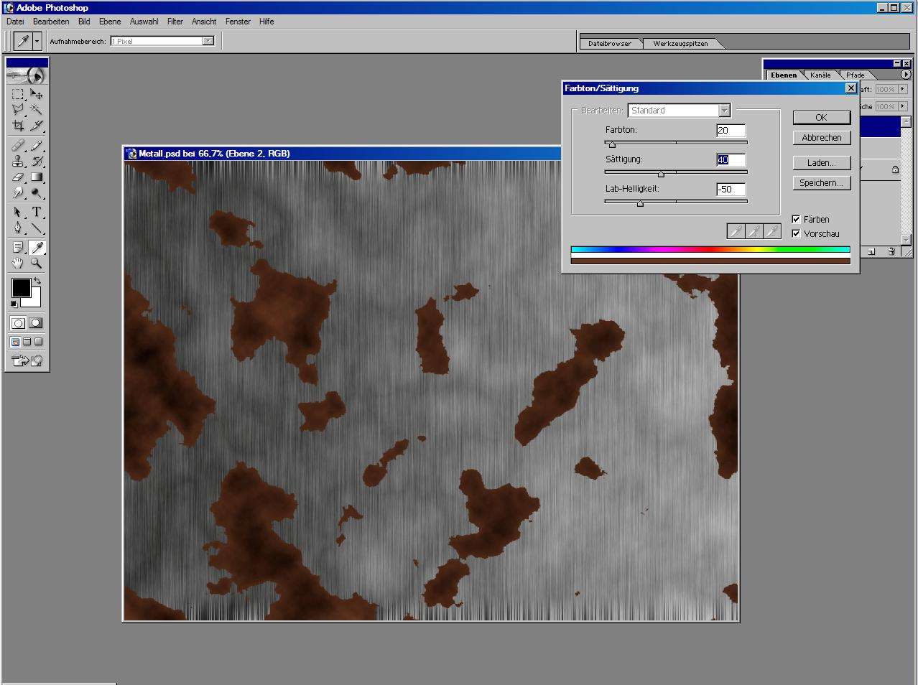Expand the Eyedropper tool preset picker
918x685 pixels.
pyautogui.click(x=37, y=41)
